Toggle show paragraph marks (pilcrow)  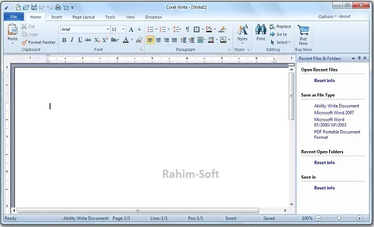(188, 29)
